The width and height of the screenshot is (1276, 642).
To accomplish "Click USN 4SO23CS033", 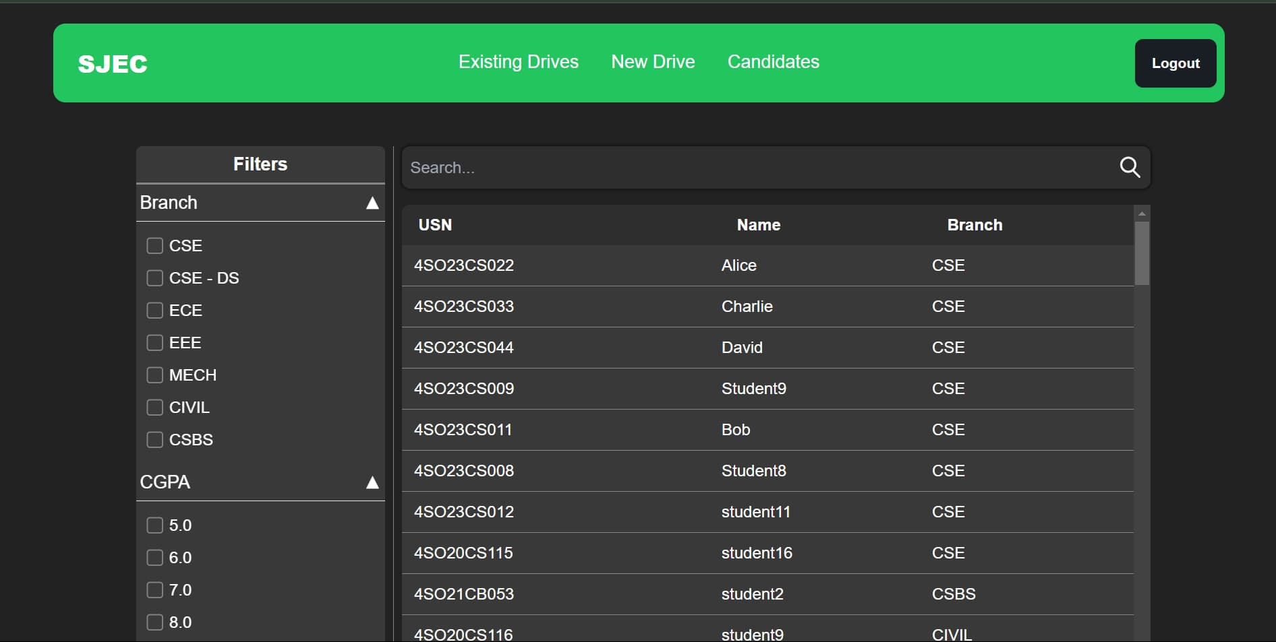I will [464, 307].
